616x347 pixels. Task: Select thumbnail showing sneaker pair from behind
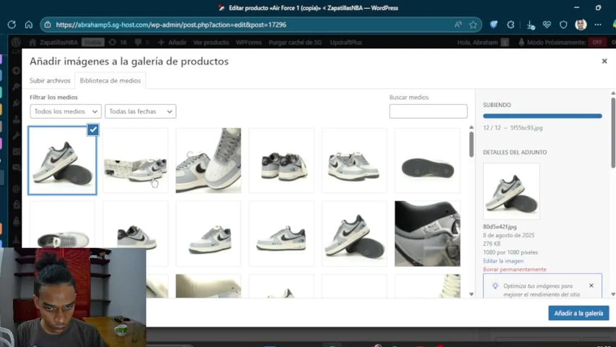click(281, 160)
